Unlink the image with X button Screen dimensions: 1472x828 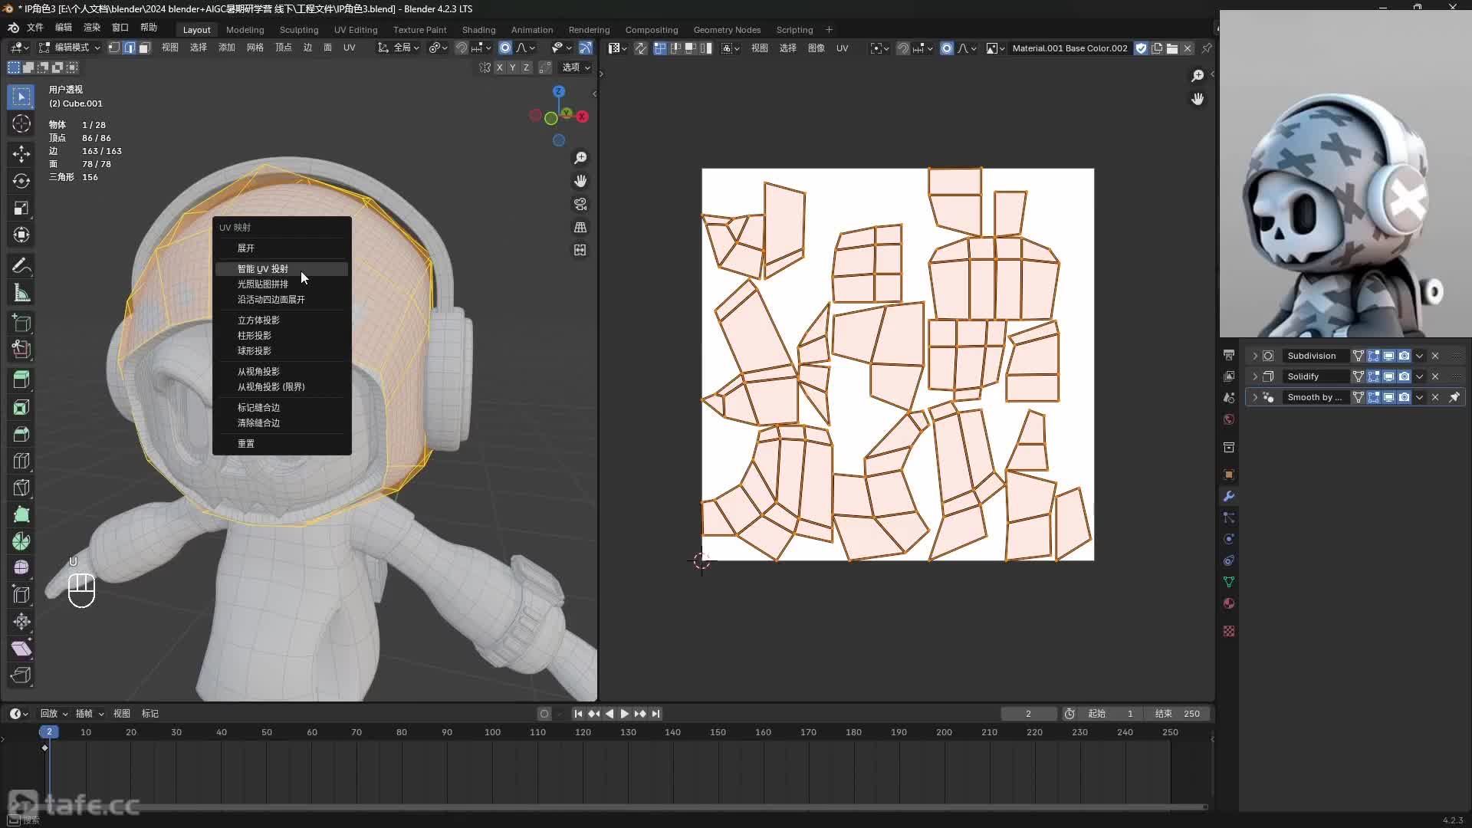tap(1188, 48)
